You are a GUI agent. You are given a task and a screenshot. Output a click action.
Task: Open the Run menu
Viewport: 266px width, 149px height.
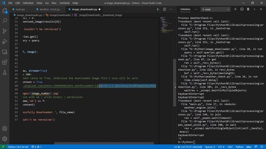click(54, 3)
